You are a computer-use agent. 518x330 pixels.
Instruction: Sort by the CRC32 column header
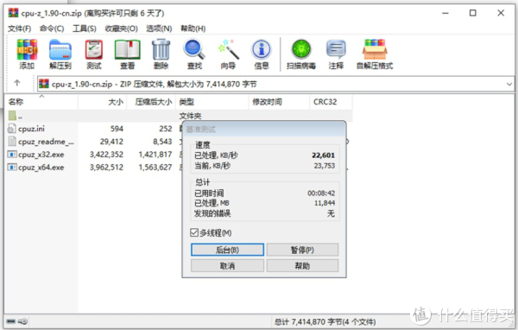coord(331,102)
